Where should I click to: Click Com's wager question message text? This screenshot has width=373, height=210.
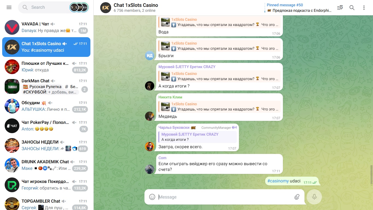(213, 167)
